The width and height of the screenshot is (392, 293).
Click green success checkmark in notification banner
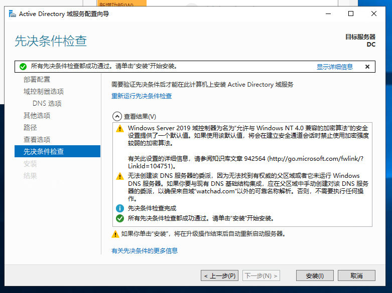pos(23,67)
